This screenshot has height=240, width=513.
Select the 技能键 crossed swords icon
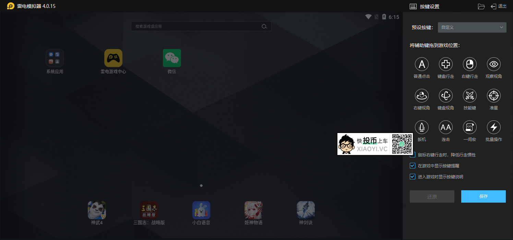coord(470,96)
